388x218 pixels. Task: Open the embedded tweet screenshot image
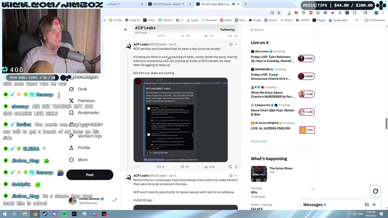181,120
